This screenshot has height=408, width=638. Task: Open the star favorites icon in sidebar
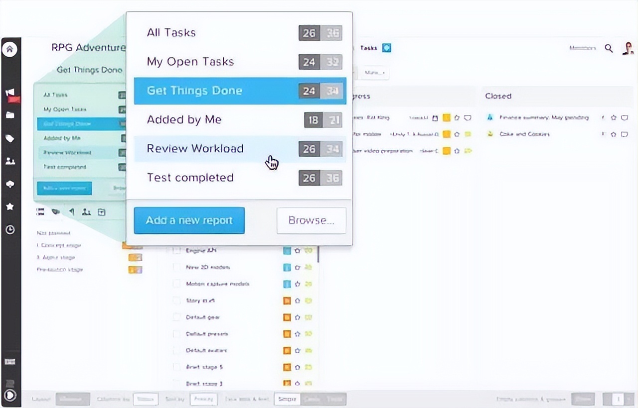pyautogui.click(x=10, y=206)
